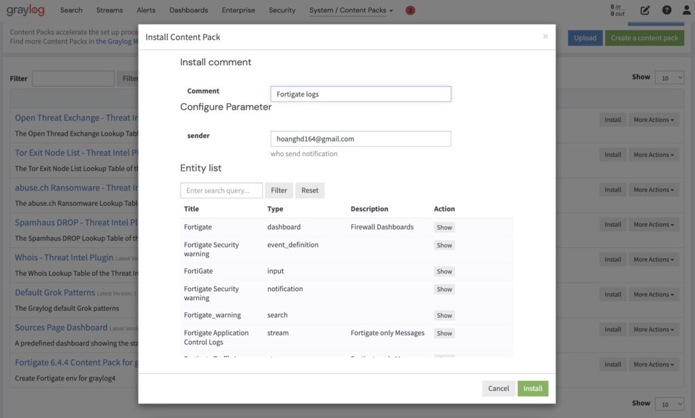Viewport: 695px width, 418px height.
Task: Expand More Actions for Open Threat Exchange
Action: click(x=654, y=120)
